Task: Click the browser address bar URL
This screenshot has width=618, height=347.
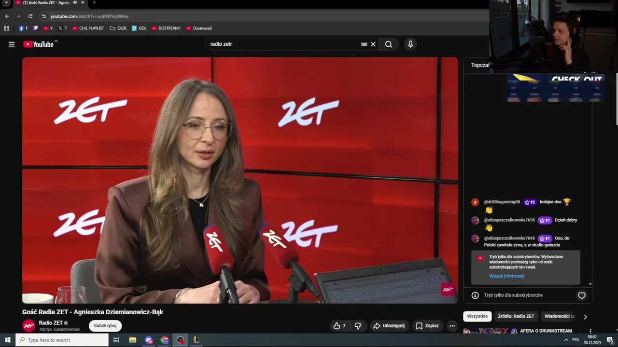Action: pos(89,16)
